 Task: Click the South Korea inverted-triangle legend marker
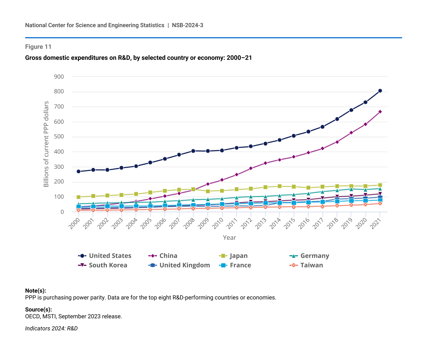pyautogui.click(x=82, y=265)
